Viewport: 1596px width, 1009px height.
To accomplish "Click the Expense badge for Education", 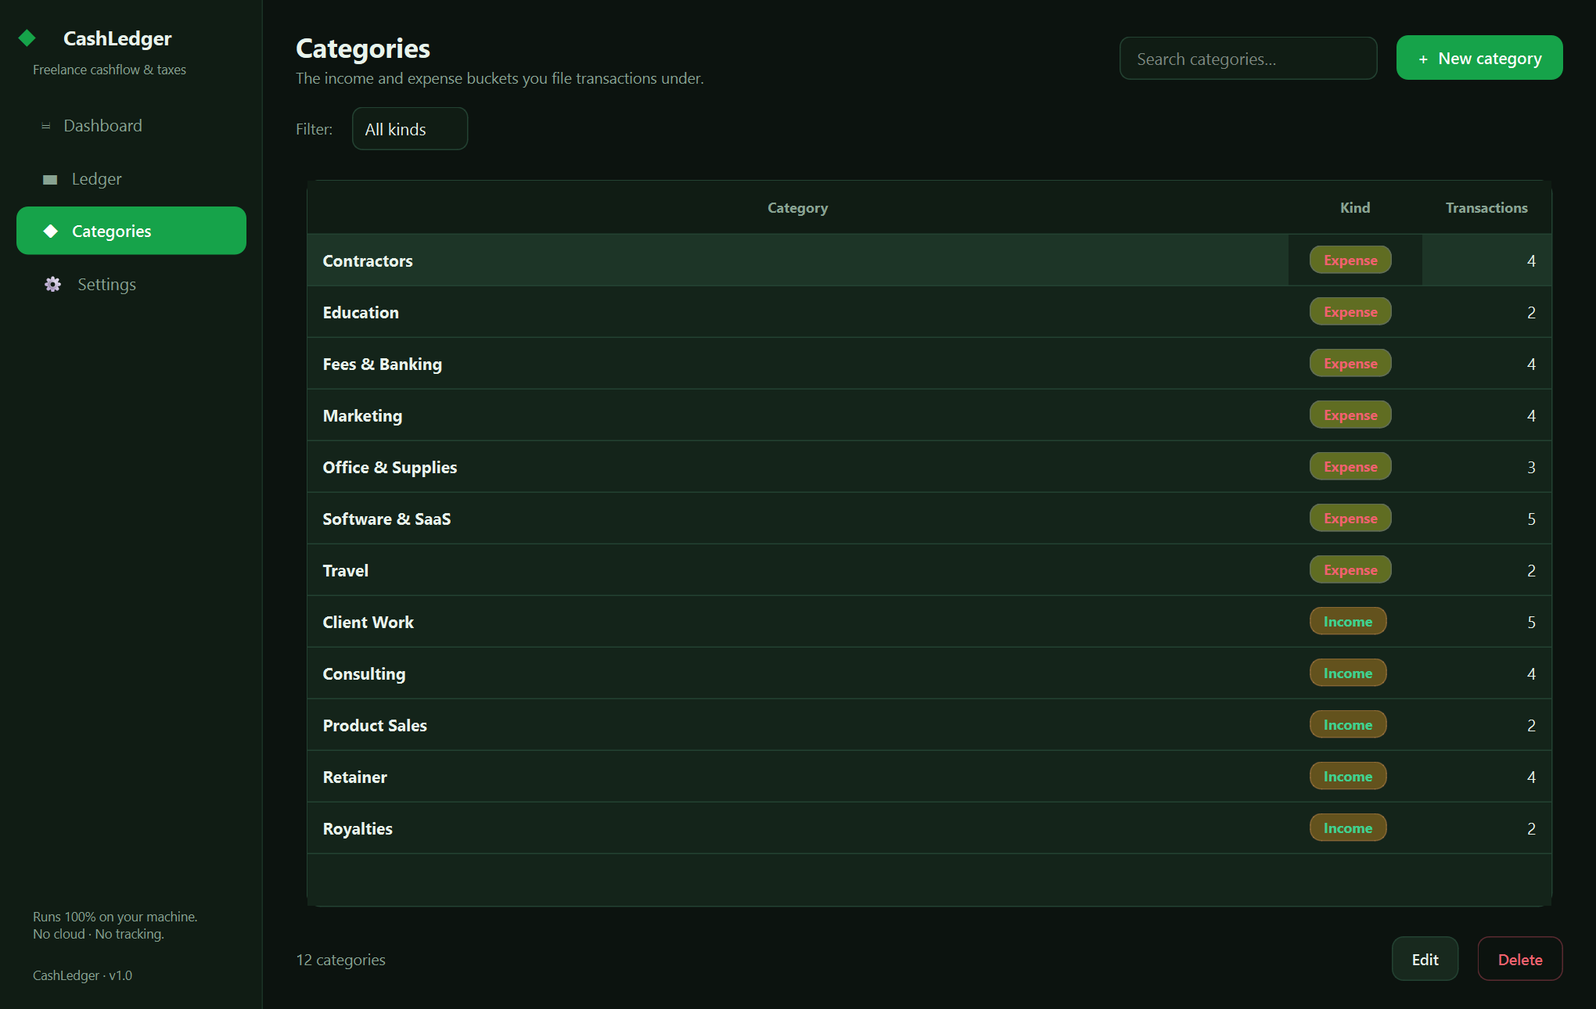I will pos(1350,311).
